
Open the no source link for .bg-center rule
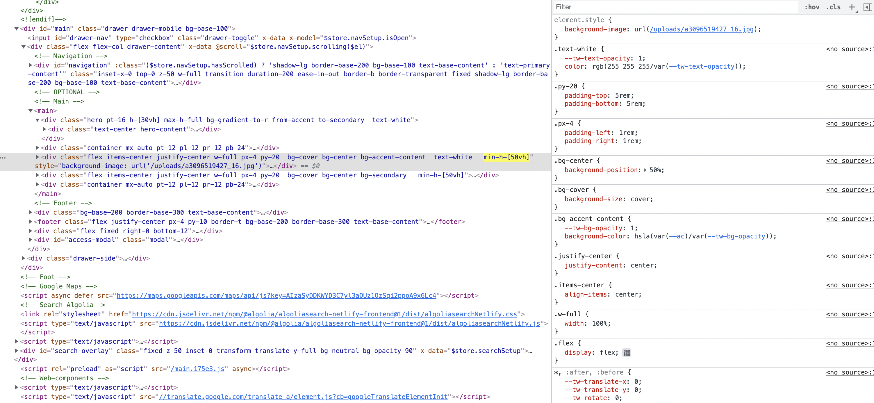(x=850, y=161)
